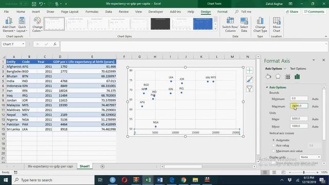
Task: Open Change Chart Type dialog
Action: [x=260, y=25]
